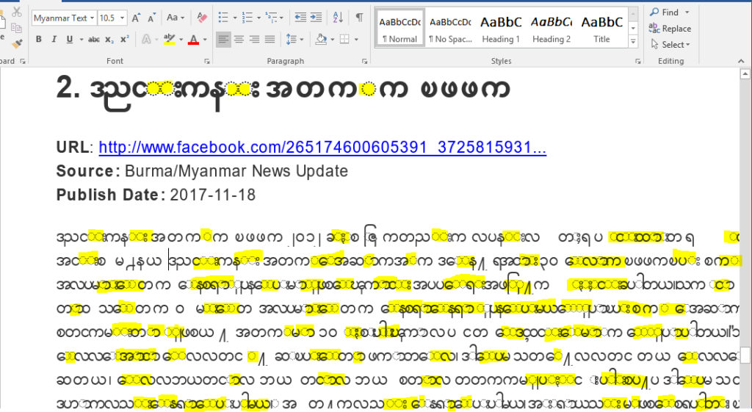Open the font name dropdown

point(92,18)
